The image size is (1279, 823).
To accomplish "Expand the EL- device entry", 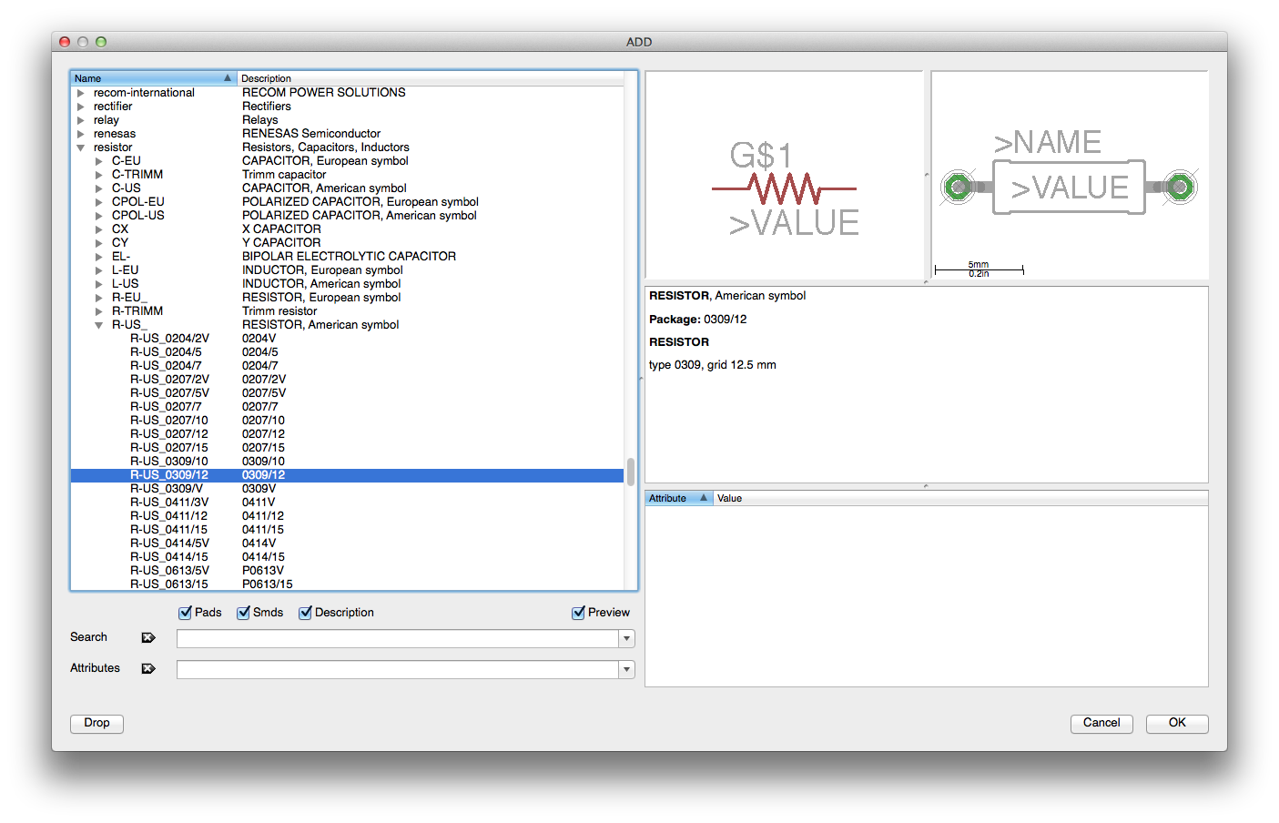I will pyautogui.click(x=99, y=257).
